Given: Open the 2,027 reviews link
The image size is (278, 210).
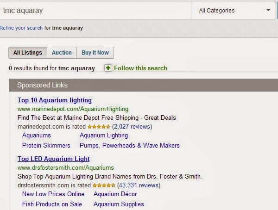Looking at the screenshot, I should coord(132,127).
